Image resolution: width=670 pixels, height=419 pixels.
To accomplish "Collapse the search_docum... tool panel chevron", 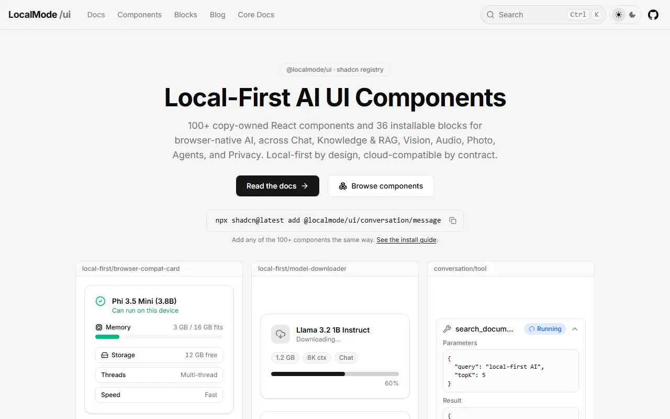I will click(575, 329).
